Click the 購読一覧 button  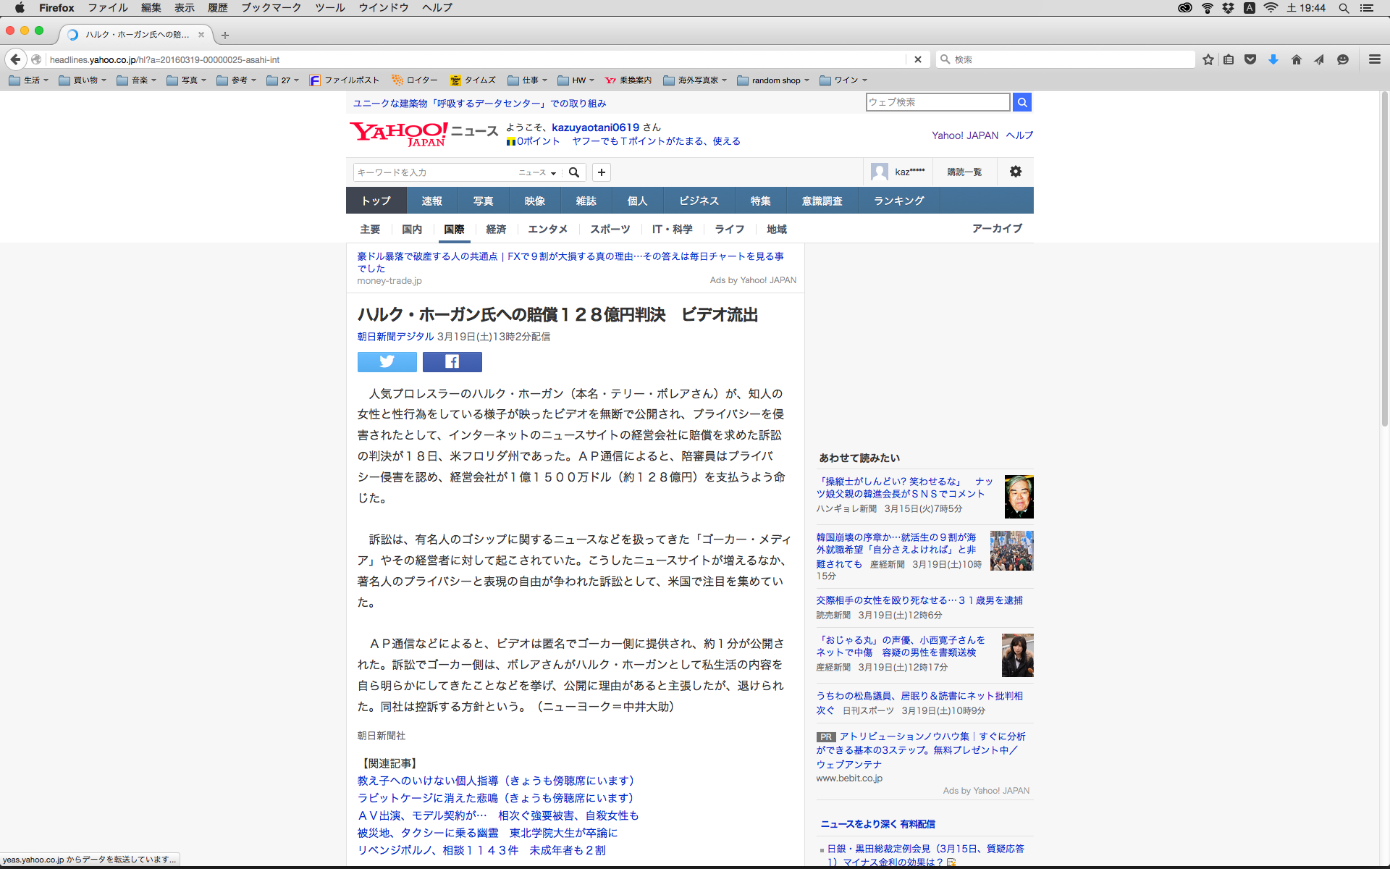click(964, 172)
